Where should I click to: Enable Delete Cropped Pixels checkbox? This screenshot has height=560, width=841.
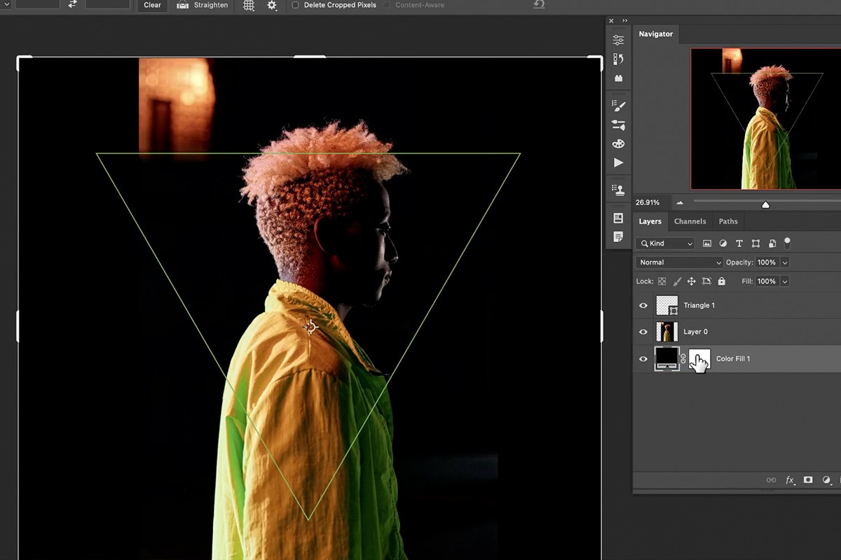click(x=295, y=5)
